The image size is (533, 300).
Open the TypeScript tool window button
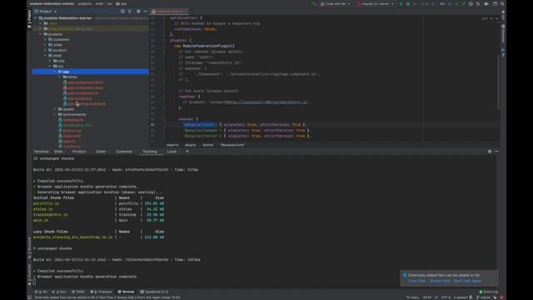click(x=154, y=292)
